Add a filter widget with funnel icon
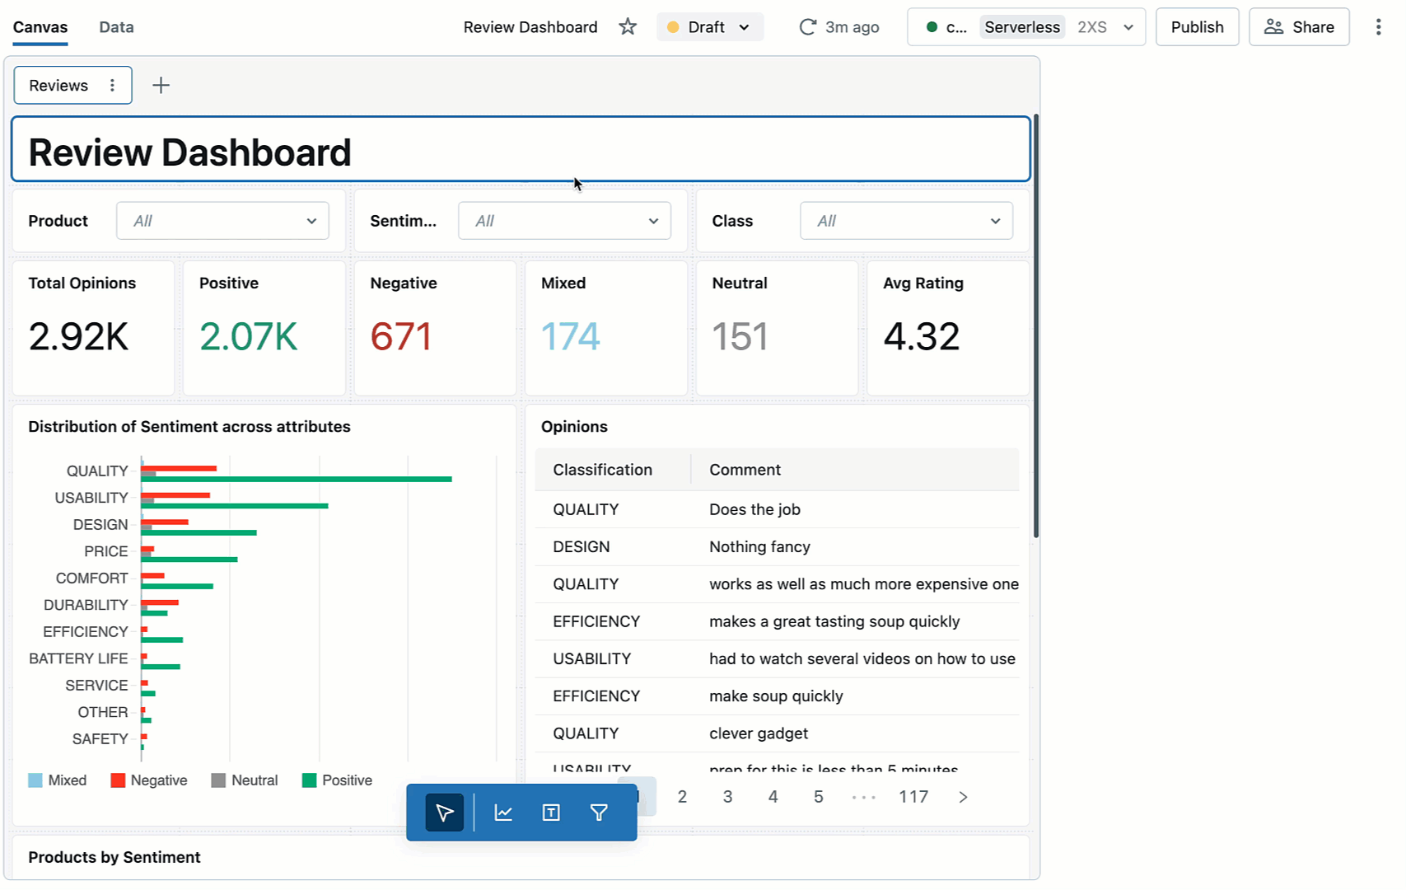The width and height of the screenshot is (1406, 890). [x=599, y=813]
